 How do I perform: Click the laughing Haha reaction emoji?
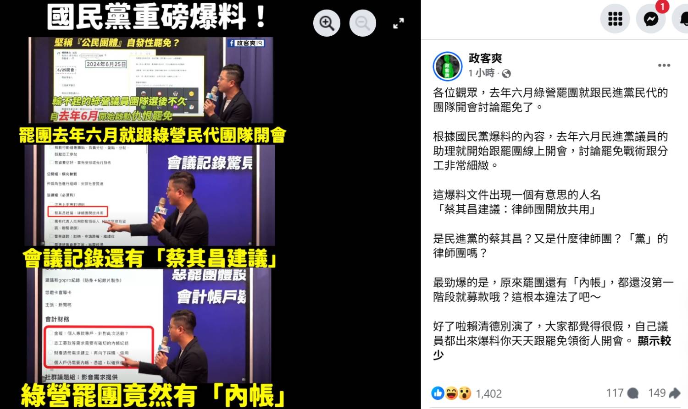(x=451, y=393)
